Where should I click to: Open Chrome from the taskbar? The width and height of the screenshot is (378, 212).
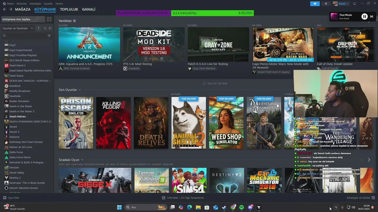(233, 207)
